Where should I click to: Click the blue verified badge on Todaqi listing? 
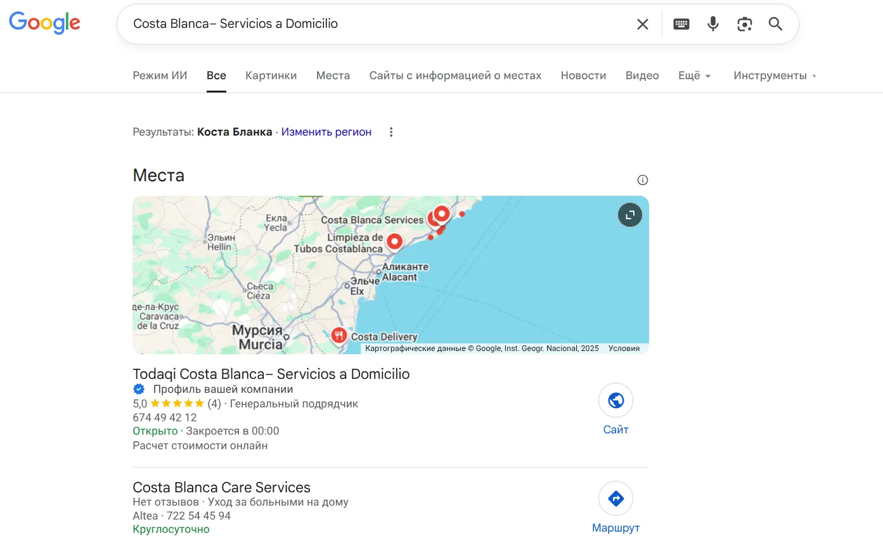click(139, 388)
